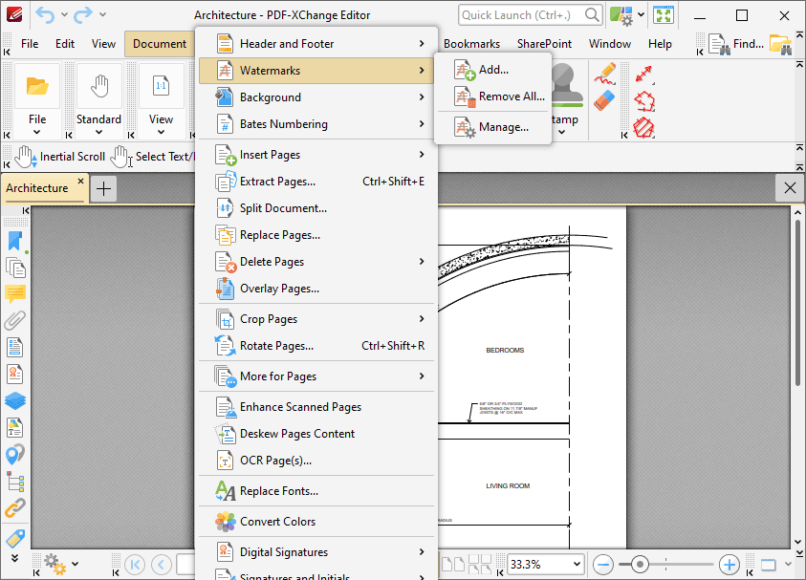Open the Destinations pin pane in sidebar

point(15,454)
